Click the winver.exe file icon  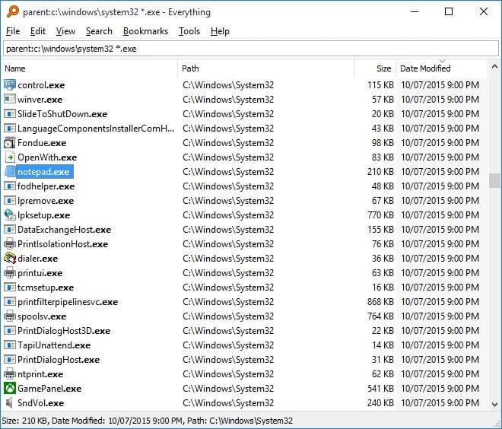click(10, 99)
